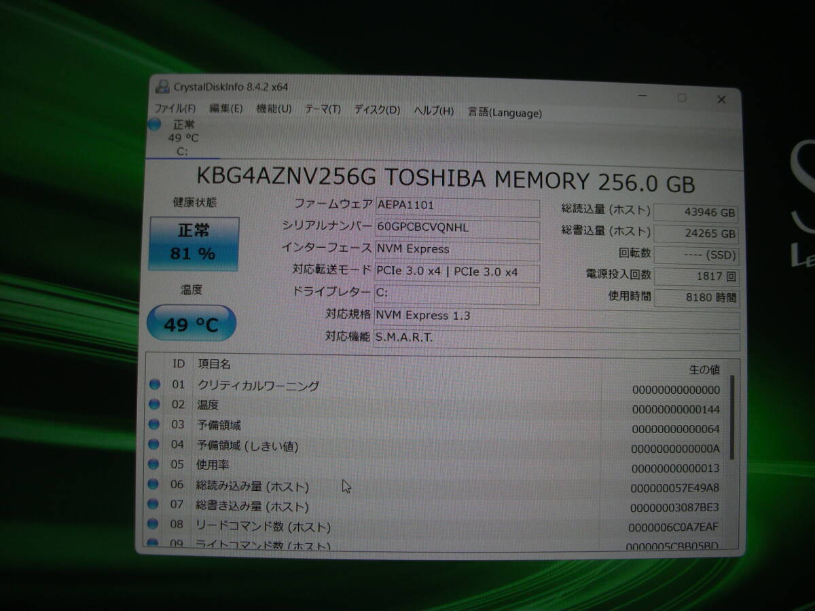Click status dot for row 02 温度
The image size is (815, 611).
[155, 405]
